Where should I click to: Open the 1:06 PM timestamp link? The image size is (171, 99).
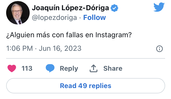(19, 48)
